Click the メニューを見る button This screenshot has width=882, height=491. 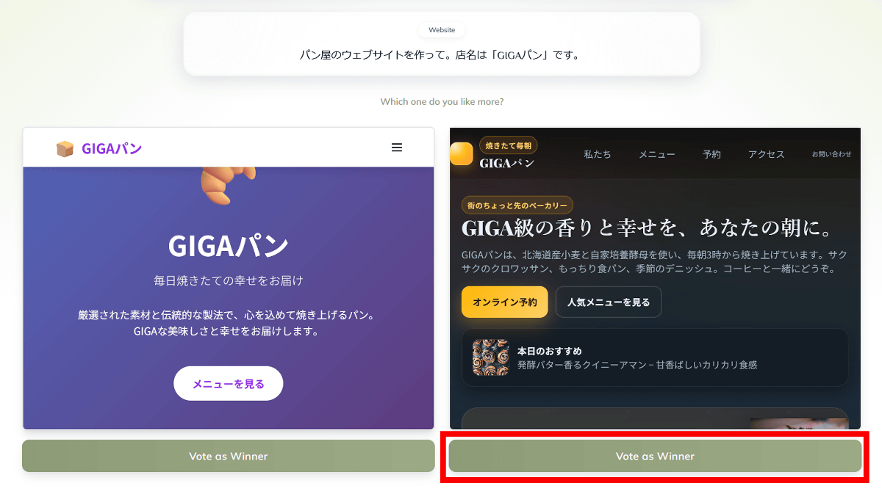[x=229, y=383]
